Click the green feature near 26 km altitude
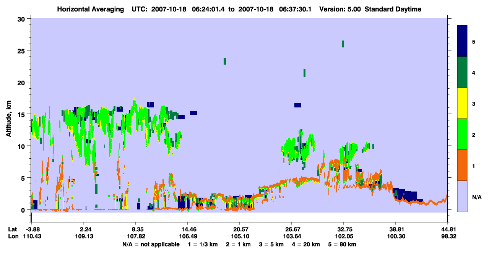The image size is (497, 255). pos(343,44)
